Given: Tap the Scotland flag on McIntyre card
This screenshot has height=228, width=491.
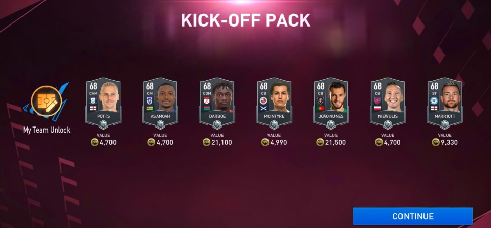Looking at the screenshot, I should [264, 108].
